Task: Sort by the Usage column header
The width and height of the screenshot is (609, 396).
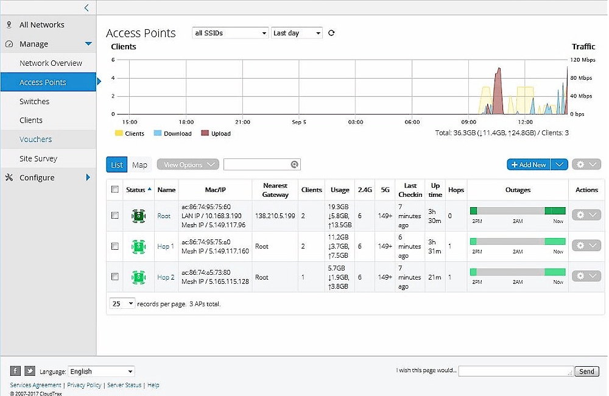Action: (x=339, y=189)
